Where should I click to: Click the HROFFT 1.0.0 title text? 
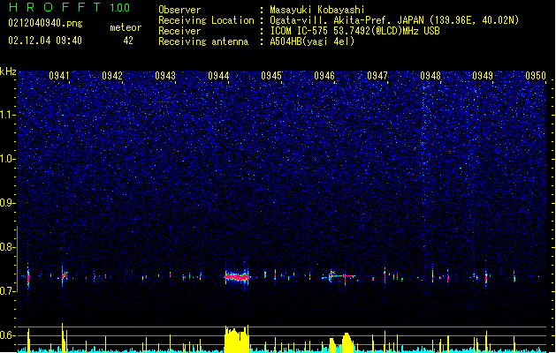tap(70, 7)
